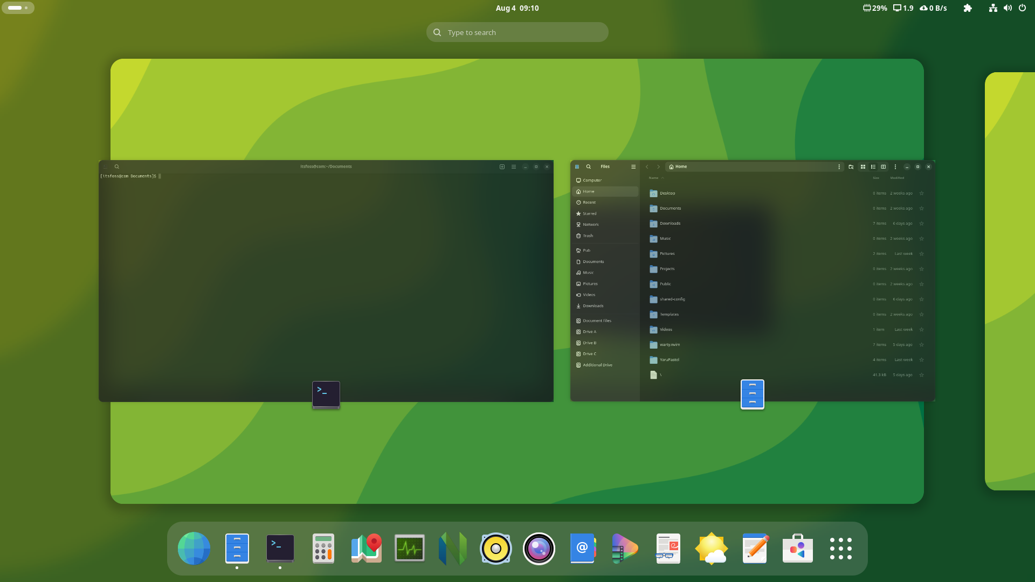Launch Terminal from the dock

pyautogui.click(x=280, y=549)
